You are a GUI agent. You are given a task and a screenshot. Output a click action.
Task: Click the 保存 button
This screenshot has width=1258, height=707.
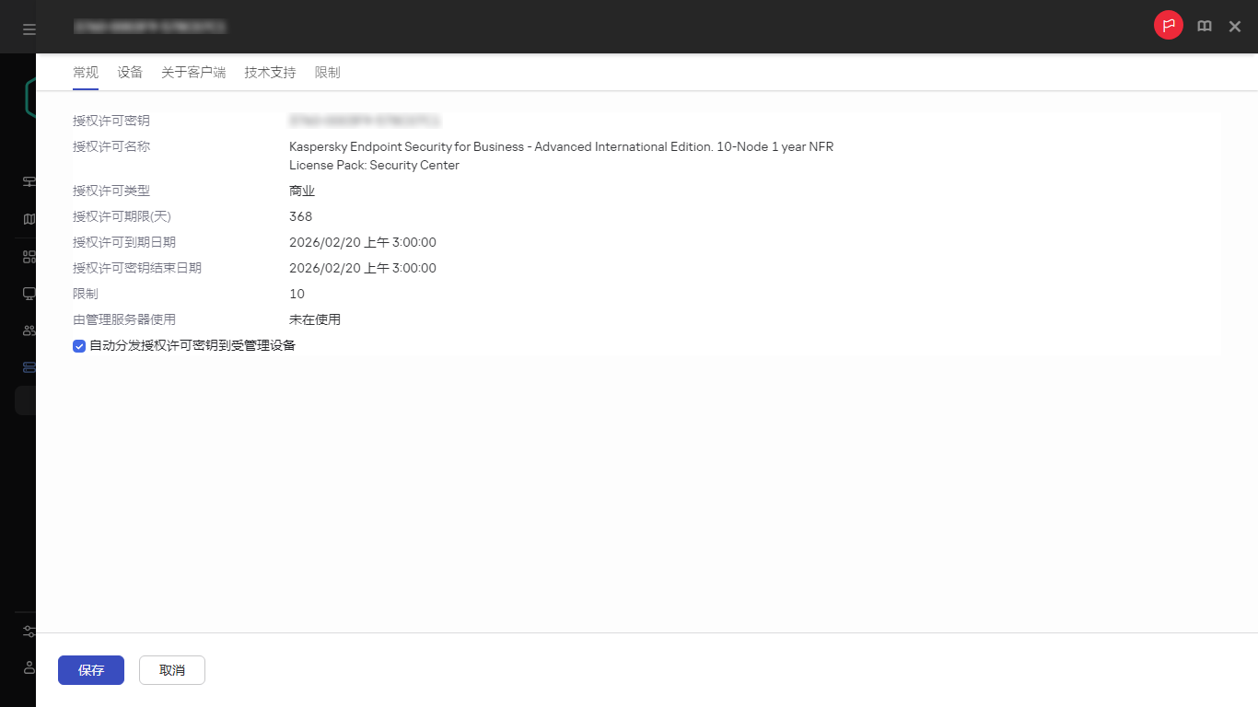(x=90, y=670)
